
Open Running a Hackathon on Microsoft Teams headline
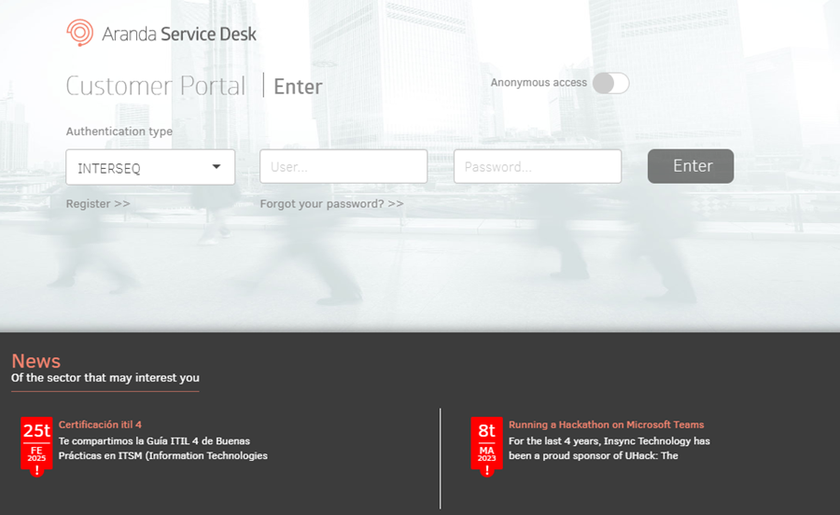[x=607, y=425]
